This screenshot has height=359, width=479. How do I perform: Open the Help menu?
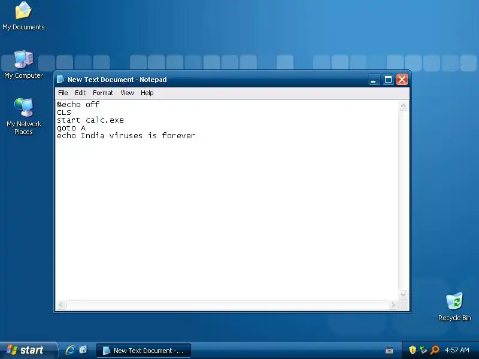(147, 93)
